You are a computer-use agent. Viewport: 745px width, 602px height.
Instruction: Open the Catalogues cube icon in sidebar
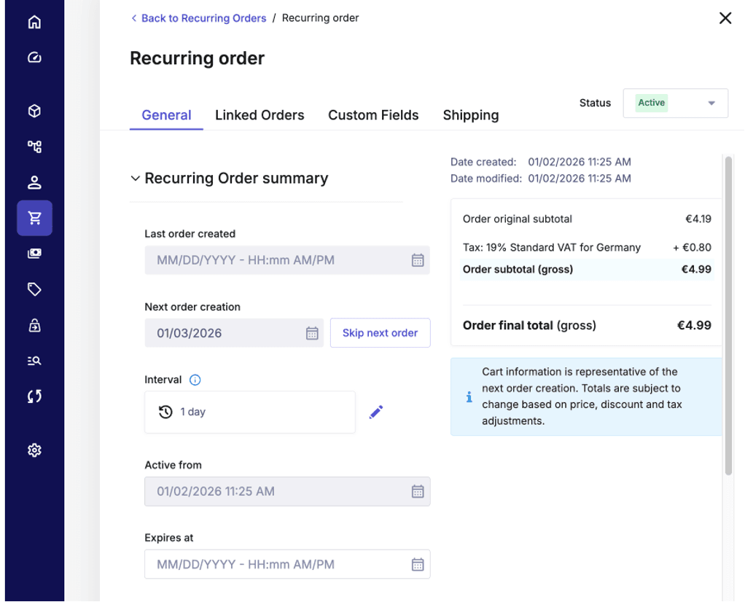[34, 110]
